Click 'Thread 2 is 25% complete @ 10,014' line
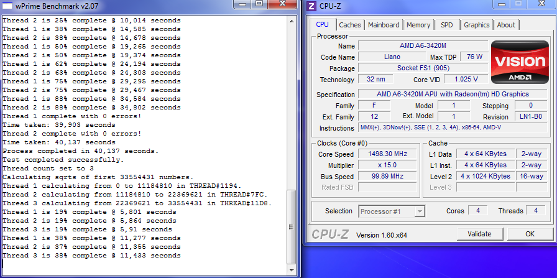Image resolution: width=557 pixels, height=278 pixels. pos(91,21)
